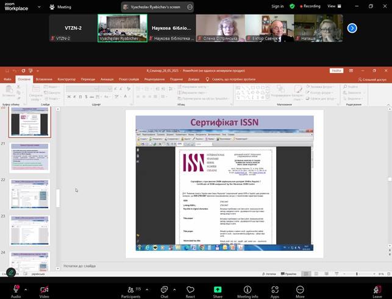
Task: Click the Save icon in Quick Access
Action: point(7,71)
